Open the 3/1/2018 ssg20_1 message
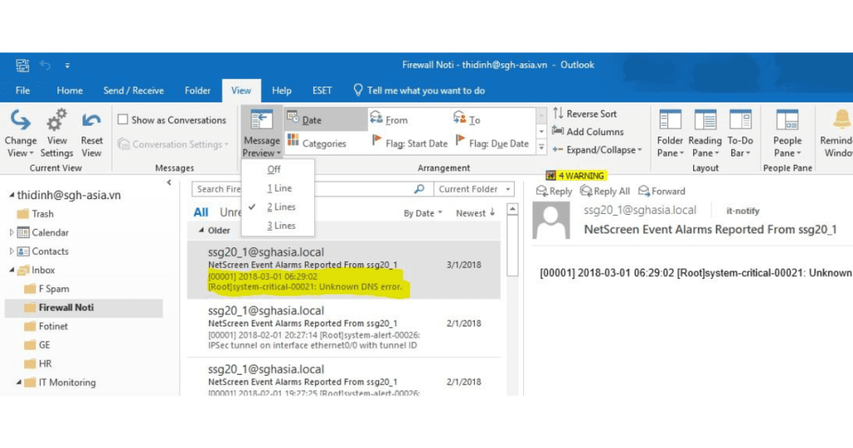853x448 pixels. click(x=344, y=270)
